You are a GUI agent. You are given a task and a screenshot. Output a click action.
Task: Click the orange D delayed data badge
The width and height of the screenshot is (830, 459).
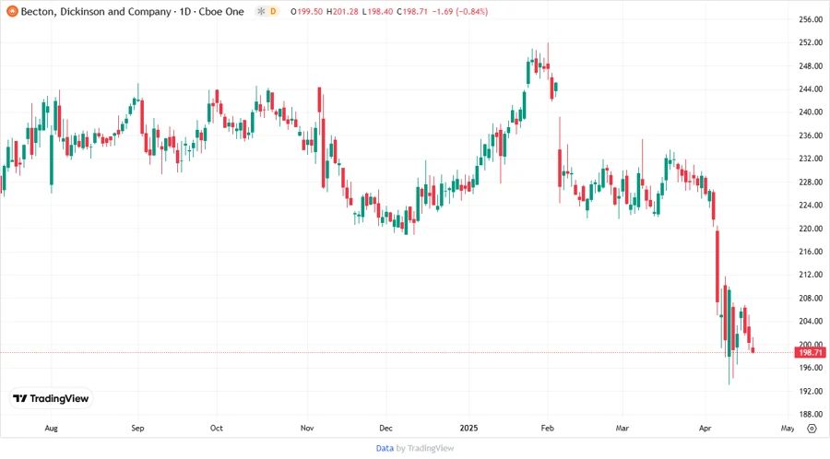point(273,12)
